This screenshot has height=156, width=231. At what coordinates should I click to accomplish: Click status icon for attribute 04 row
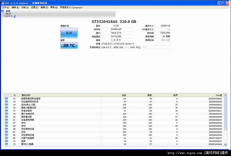click(7, 105)
